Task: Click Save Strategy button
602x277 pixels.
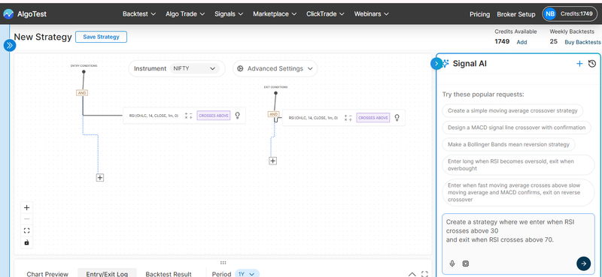Action: pyautogui.click(x=101, y=37)
